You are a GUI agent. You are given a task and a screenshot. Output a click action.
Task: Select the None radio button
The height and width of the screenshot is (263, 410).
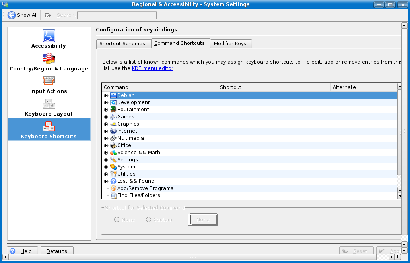[x=117, y=220]
